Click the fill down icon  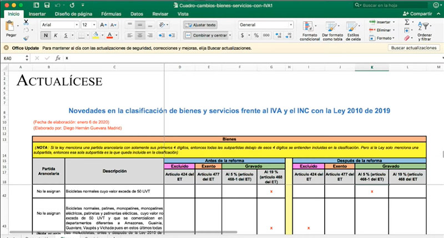pyautogui.click(x=407, y=30)
